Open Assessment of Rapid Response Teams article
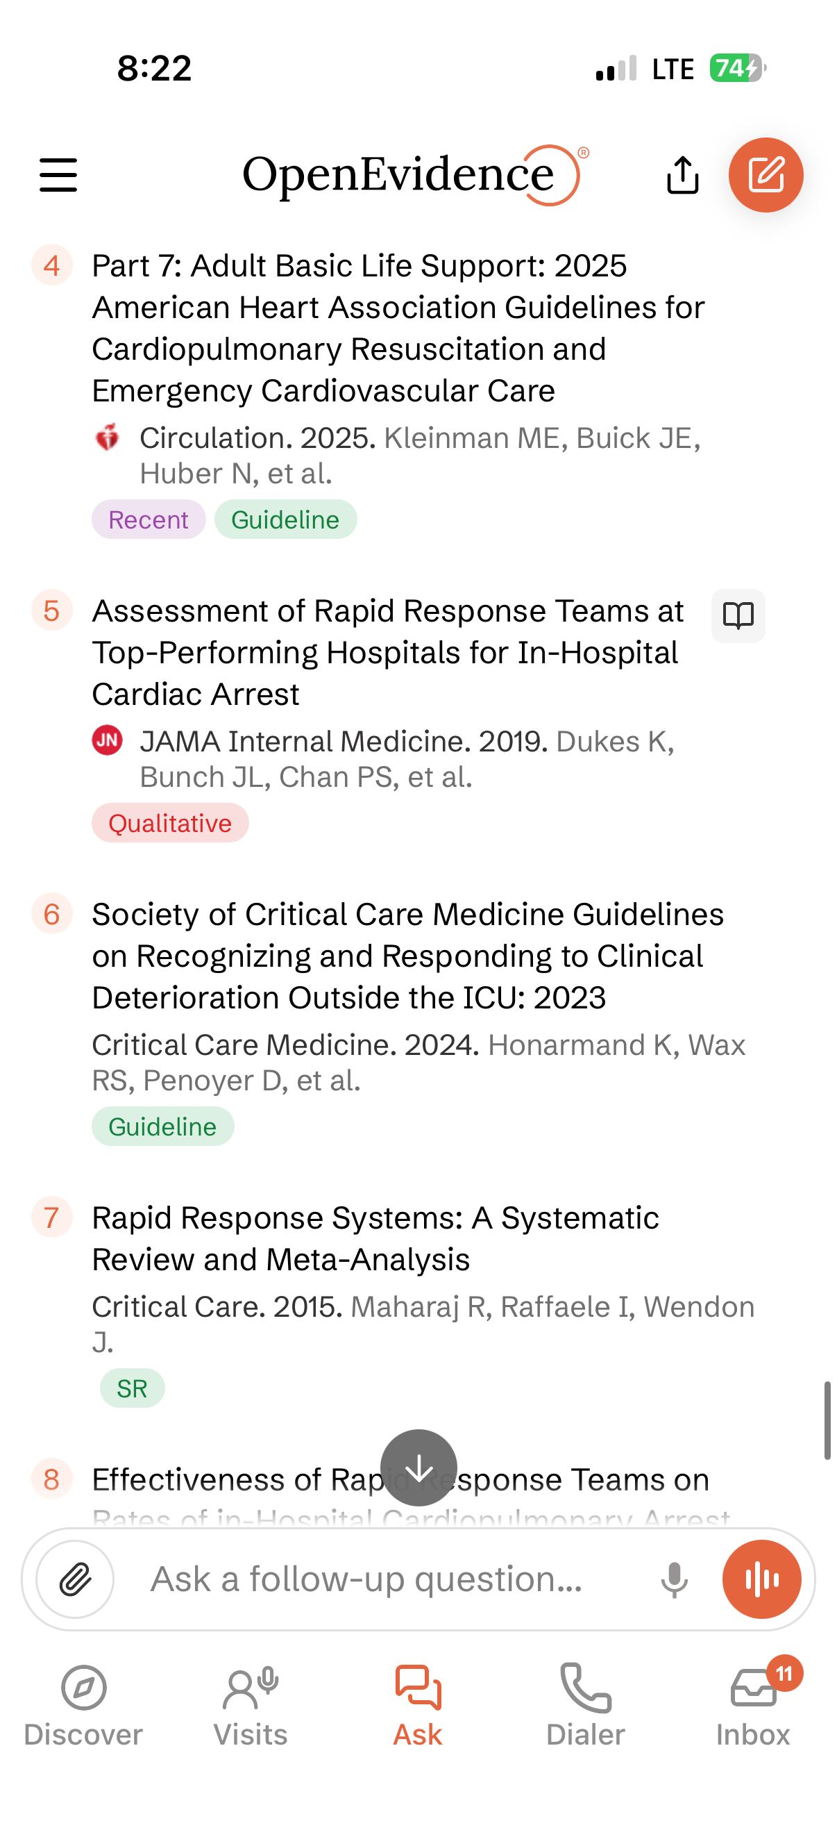 (388, 652)
